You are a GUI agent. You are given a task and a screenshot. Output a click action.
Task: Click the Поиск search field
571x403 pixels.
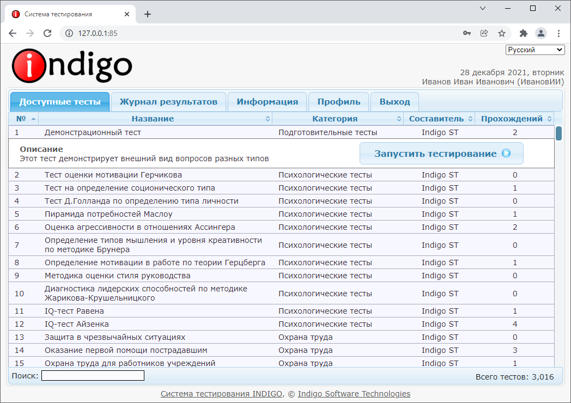93,376
